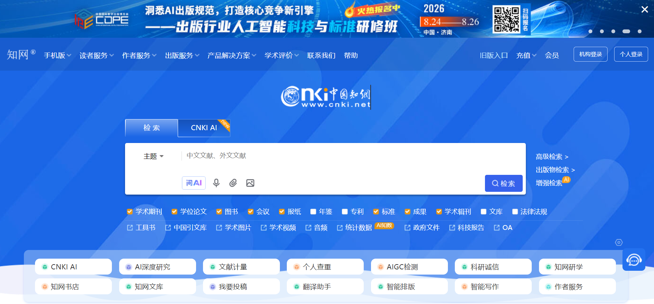Open the OA external link
Image resolution: width=654 pixels, height=304 pixels.
tap(503, 227)
